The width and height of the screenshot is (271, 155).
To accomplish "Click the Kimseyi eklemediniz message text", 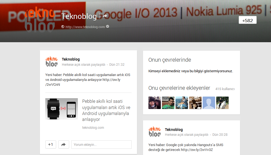I will click(191, 71).
